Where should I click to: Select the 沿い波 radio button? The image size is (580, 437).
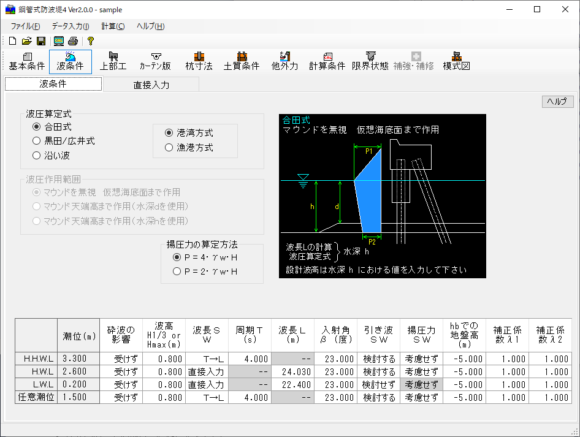pyautogui.click(x=51, y=155)
